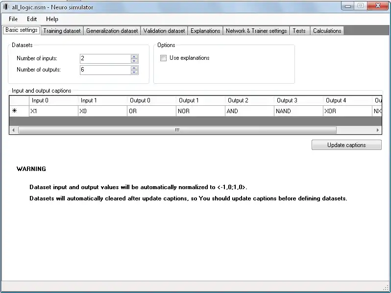
Task: Maximize the Neuro simulator window
Action: [x=361, y=6]
